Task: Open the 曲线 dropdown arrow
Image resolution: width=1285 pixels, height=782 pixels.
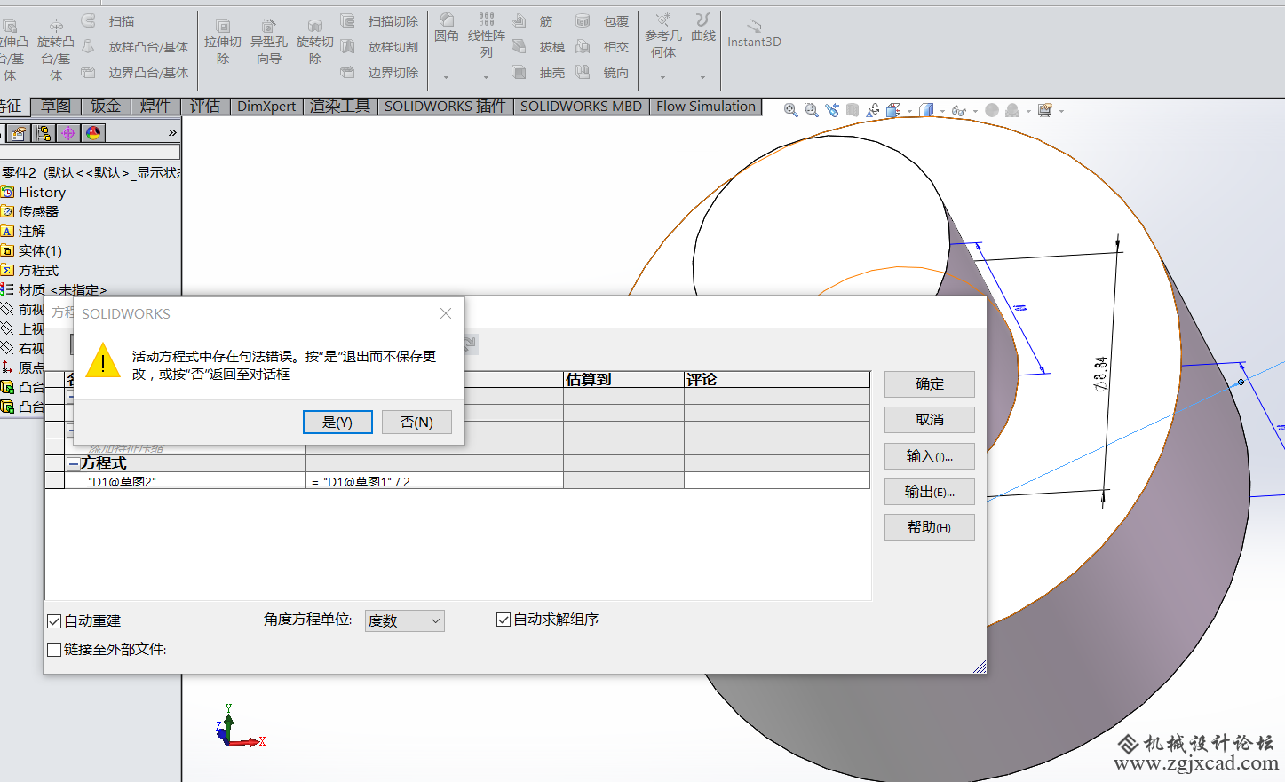Action: [x=703, y=78]
